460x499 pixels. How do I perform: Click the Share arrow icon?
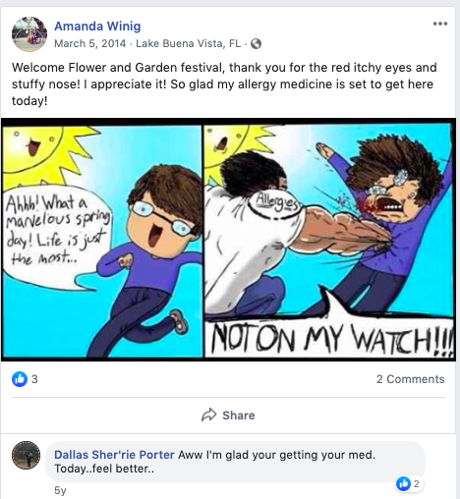208,415
